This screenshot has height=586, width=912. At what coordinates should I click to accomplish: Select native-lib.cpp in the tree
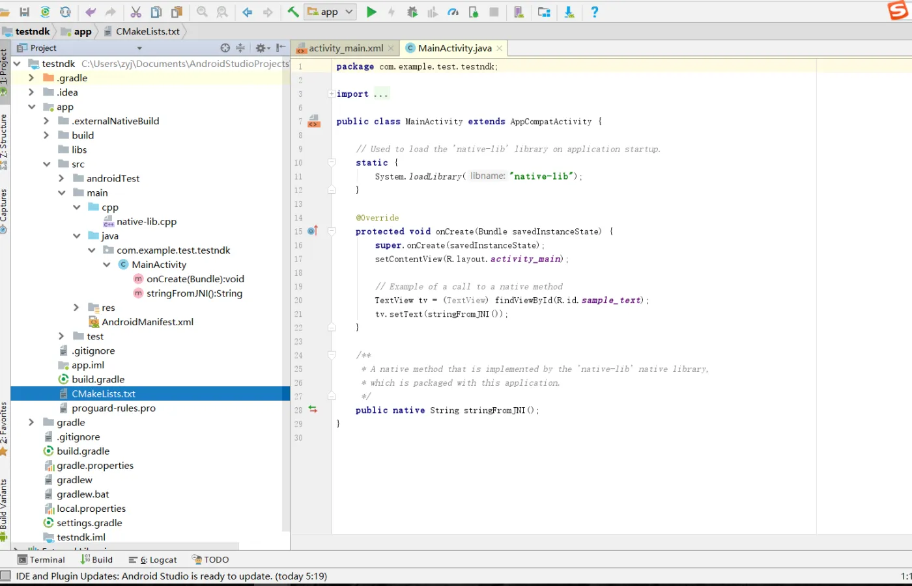click(x=147, y=221)
